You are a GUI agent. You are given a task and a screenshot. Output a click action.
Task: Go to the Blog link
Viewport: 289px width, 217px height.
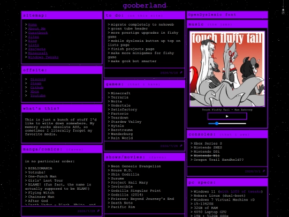tap(33, 41)
